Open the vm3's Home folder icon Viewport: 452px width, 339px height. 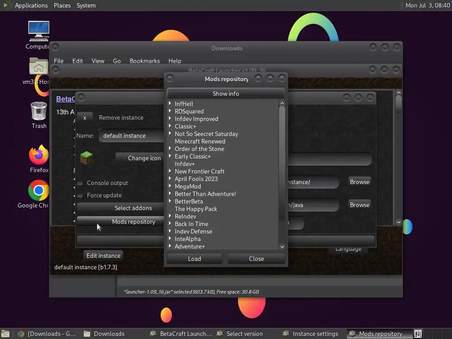pyautogui.click(x=39, y=66)
